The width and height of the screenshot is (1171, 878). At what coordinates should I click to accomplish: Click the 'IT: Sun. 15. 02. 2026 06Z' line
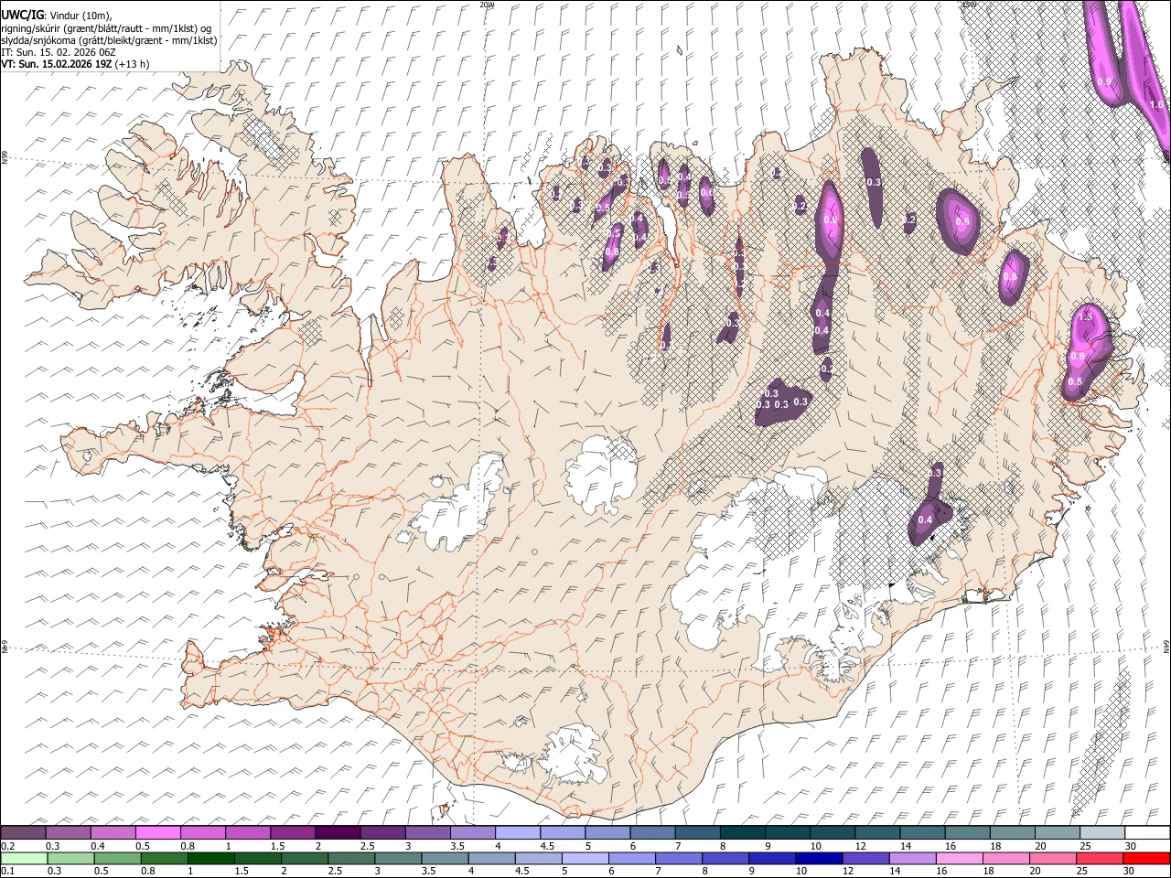[x=58, y=52]
